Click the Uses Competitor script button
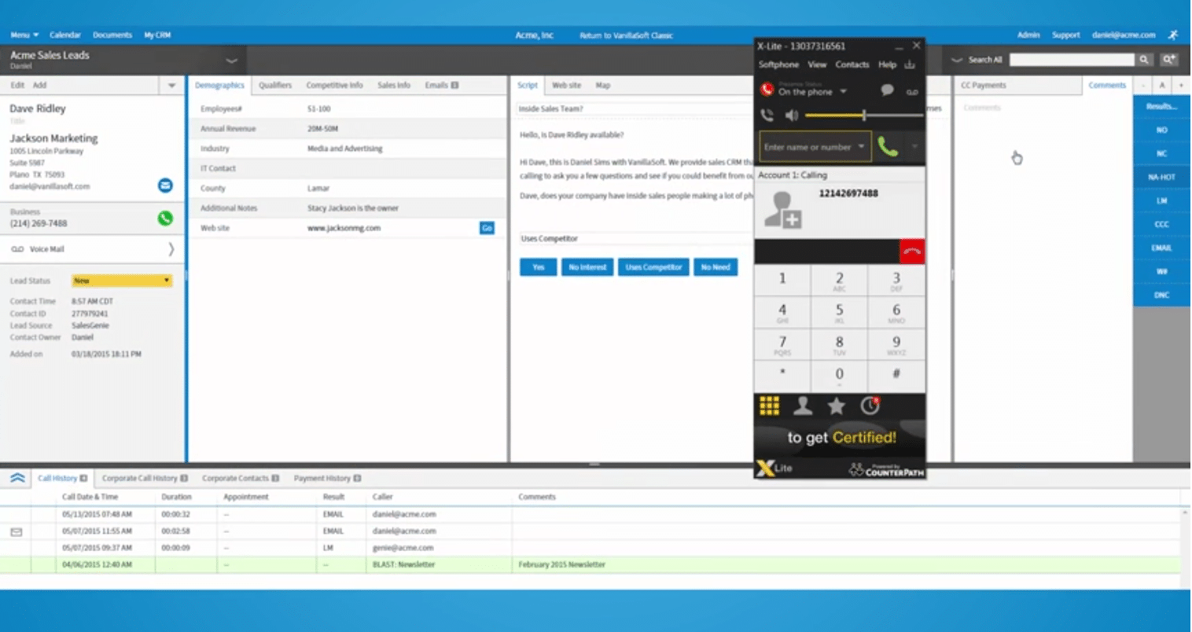 [x=653, y=267]
